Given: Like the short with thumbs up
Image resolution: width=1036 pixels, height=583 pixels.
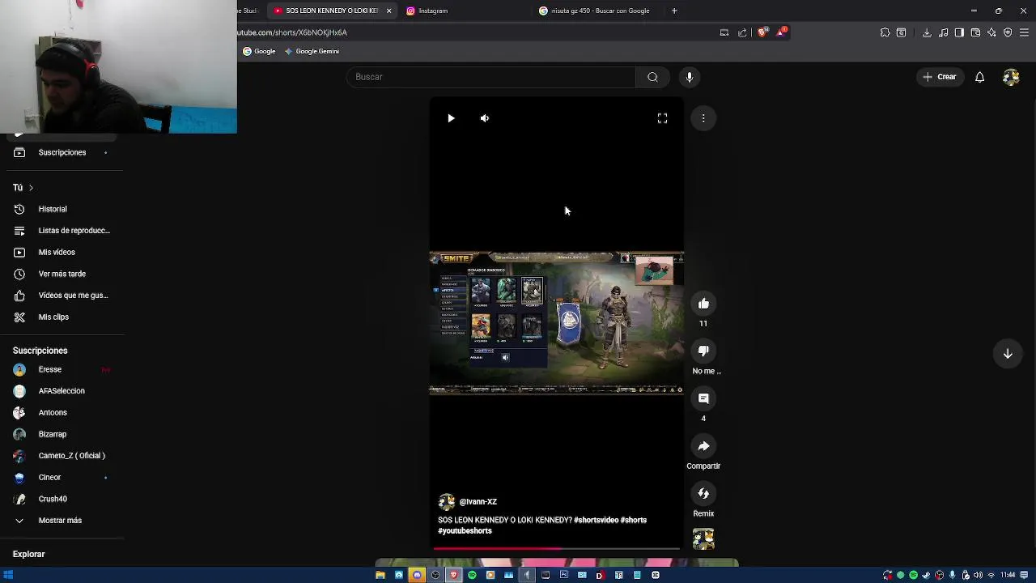Looking at the screenshot, I should 703,304.
